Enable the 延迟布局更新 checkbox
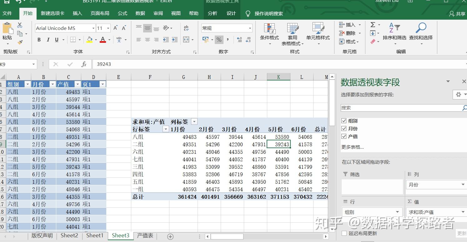The height and width of the screenshot is (242, 467). point(344,233)
